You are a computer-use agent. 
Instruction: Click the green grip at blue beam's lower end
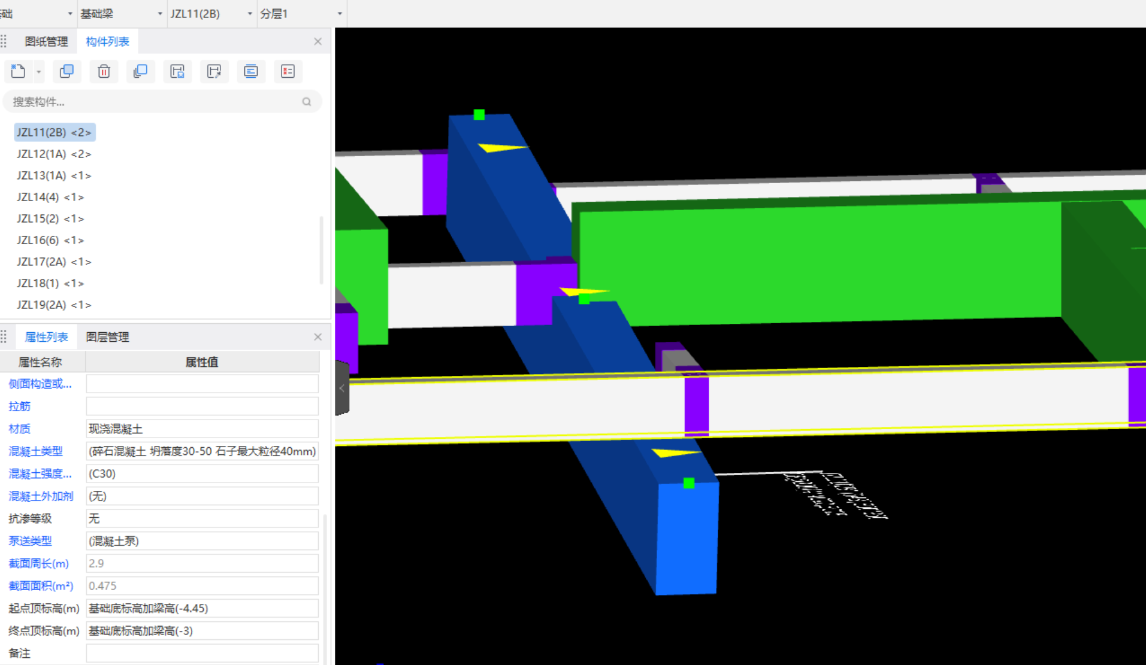point(689,483)
